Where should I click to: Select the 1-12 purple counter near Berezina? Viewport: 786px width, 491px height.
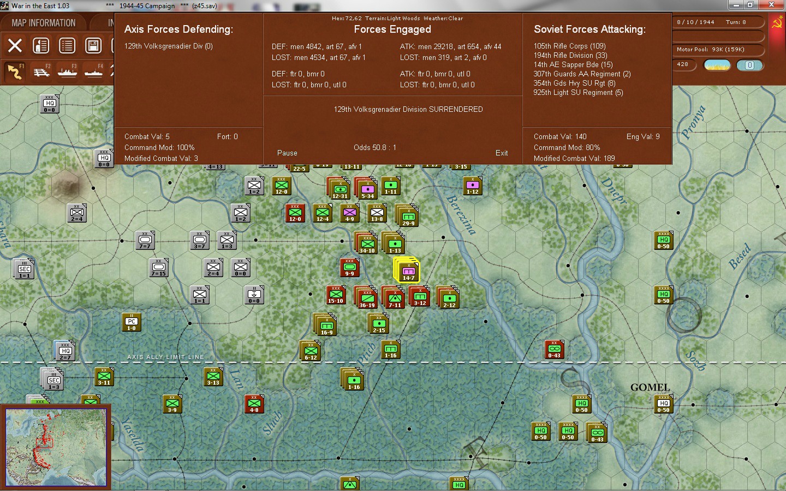pos(473,186)
